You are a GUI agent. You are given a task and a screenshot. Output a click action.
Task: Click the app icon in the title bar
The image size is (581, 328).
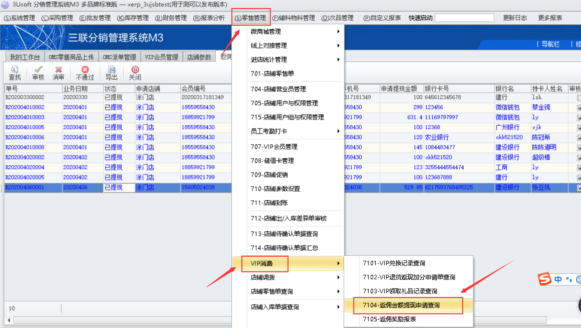coord(5,4)
